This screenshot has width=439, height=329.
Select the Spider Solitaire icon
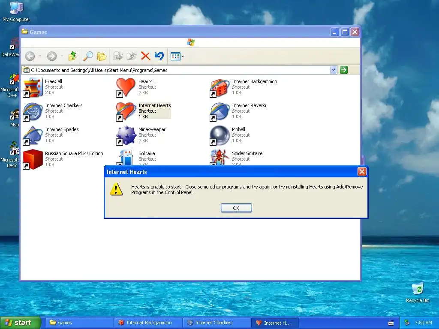219,158
